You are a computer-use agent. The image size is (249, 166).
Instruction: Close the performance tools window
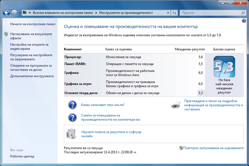240,3
